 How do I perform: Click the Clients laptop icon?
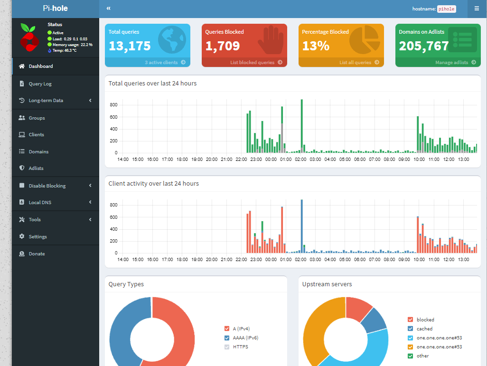pyautogui.click(x=22, y=135)
